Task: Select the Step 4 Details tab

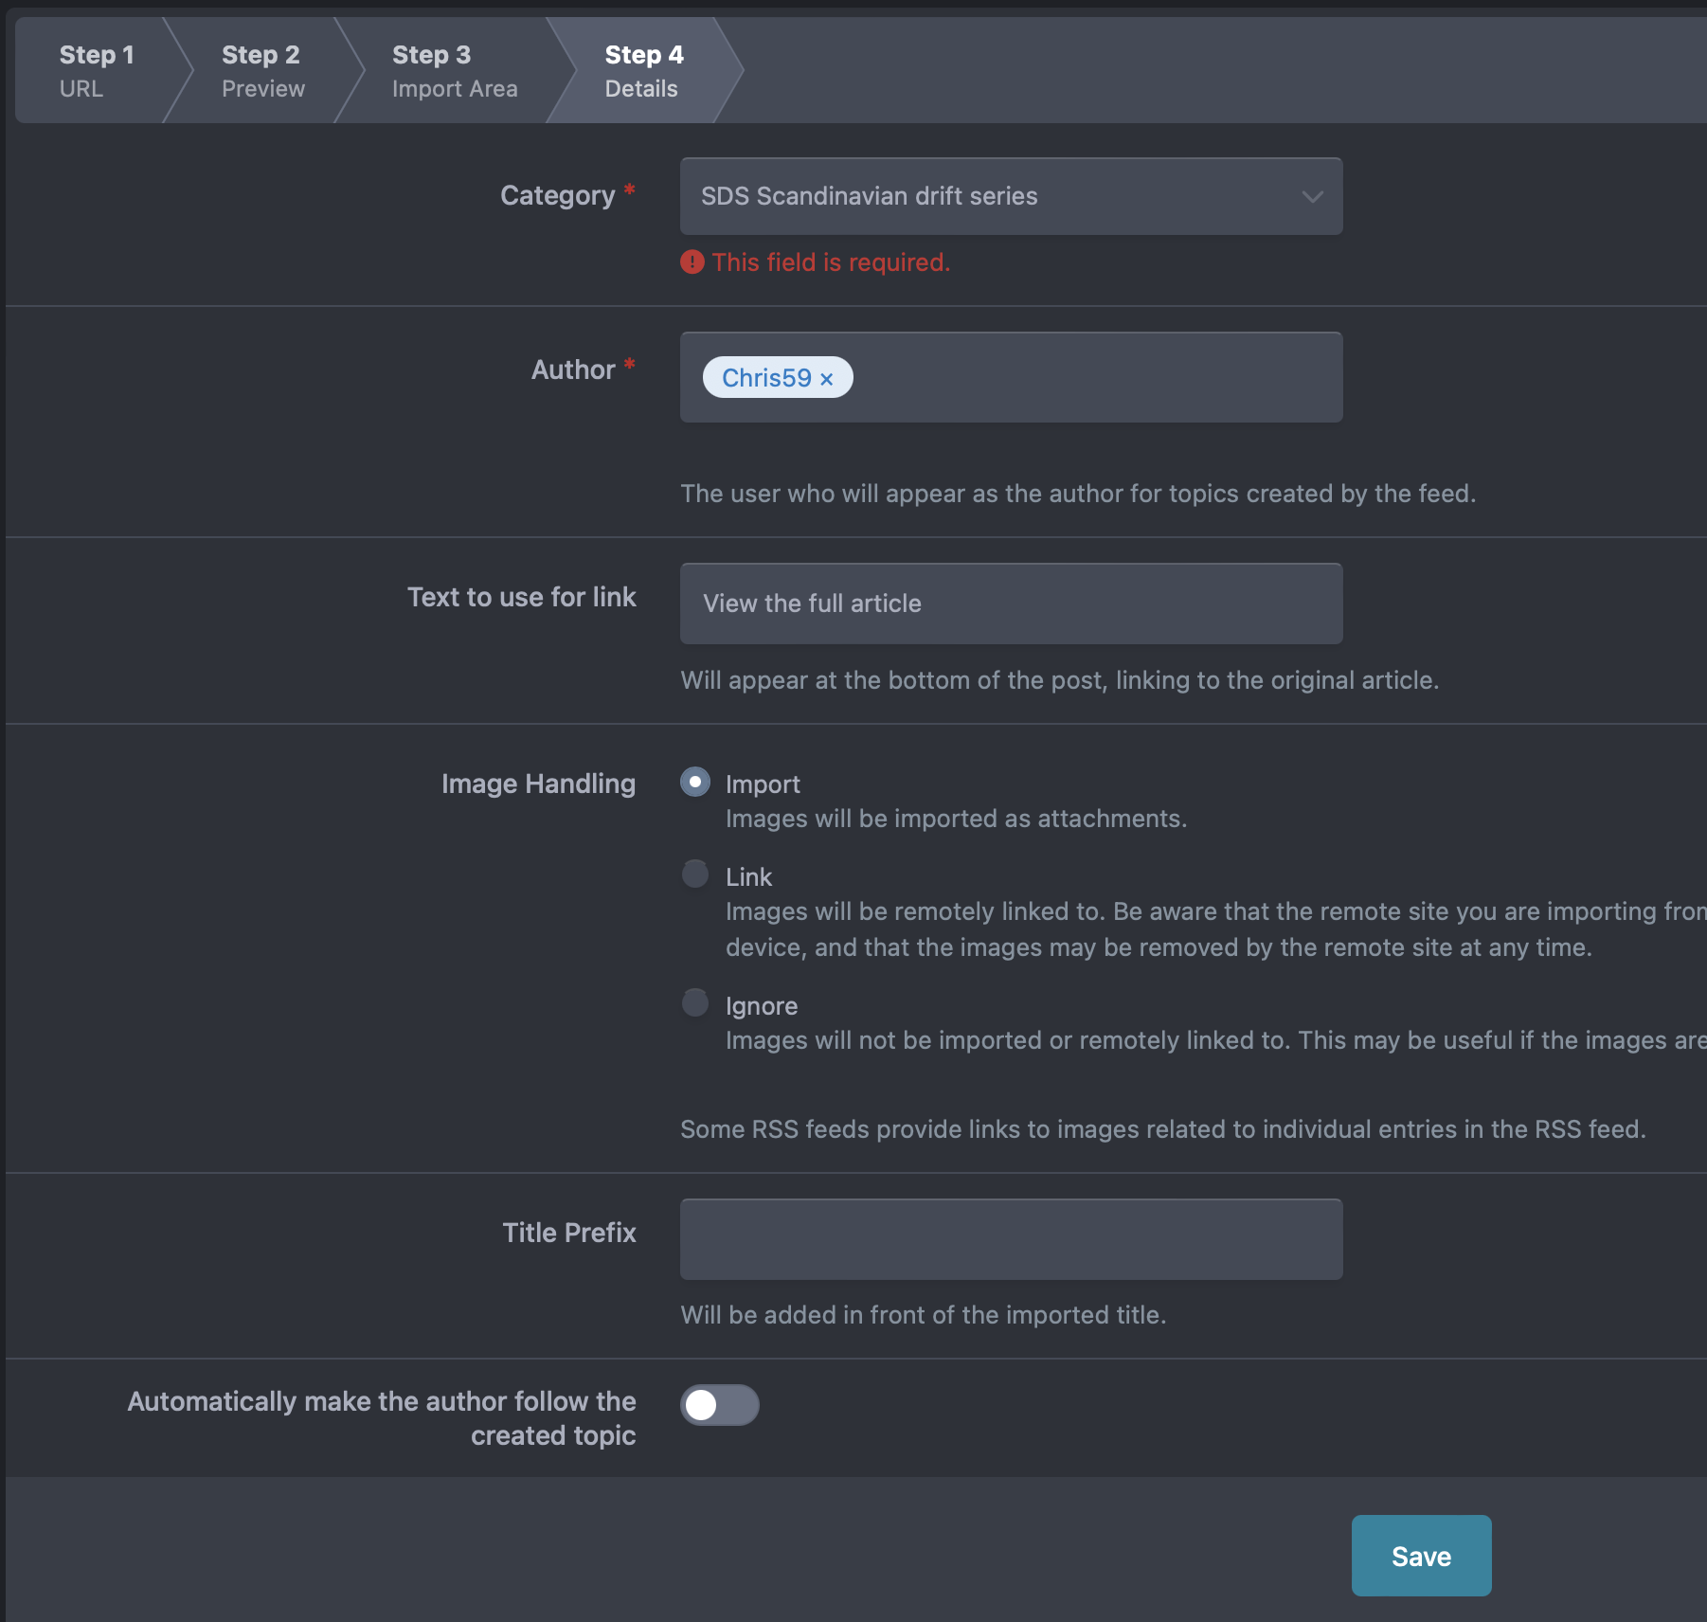Action: pos(644,70)
